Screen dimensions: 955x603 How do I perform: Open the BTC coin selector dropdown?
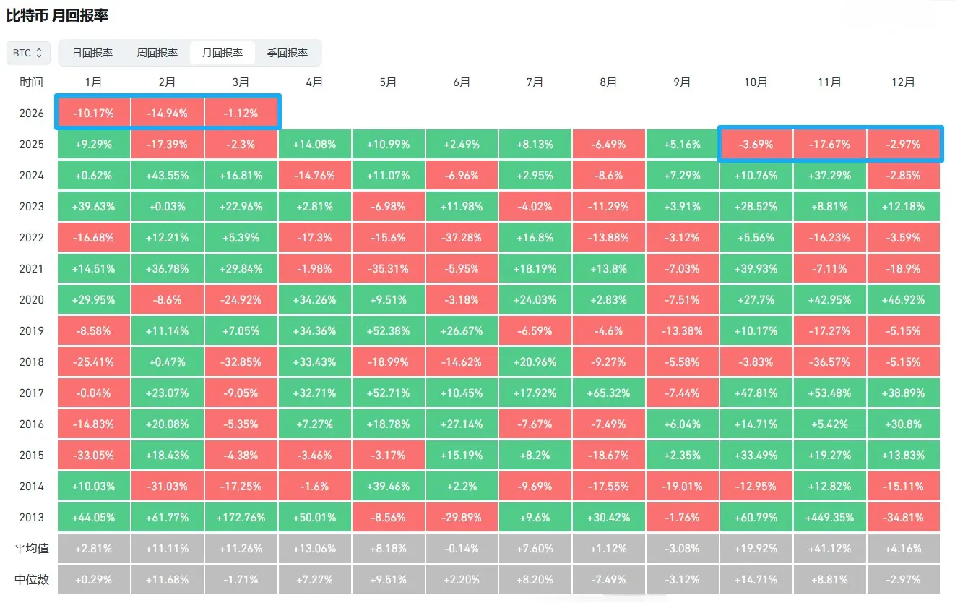[x=29, y=53]
